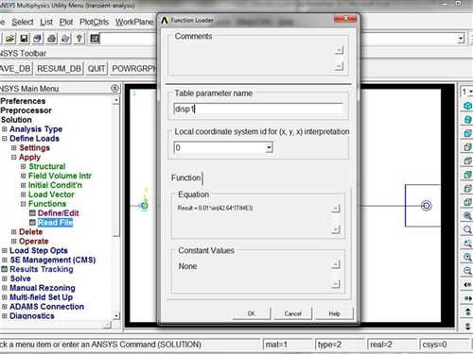Click the QUIT toolbar button

[96, 69]
